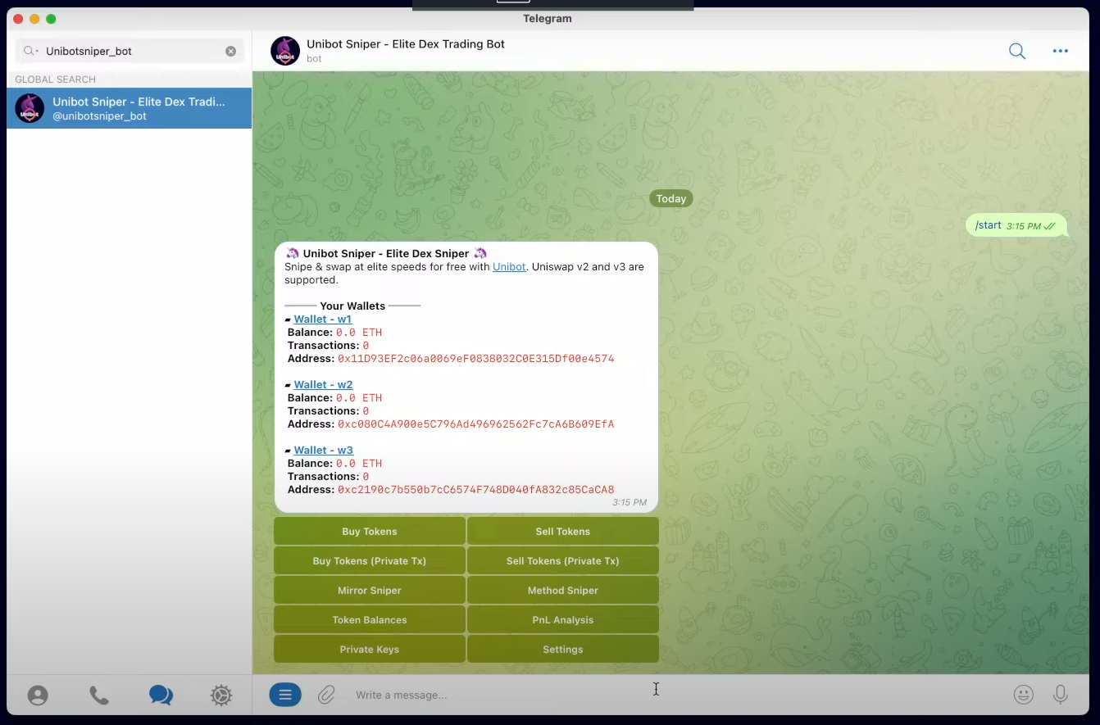Copy the w1 wallet address text

point(475,359)
